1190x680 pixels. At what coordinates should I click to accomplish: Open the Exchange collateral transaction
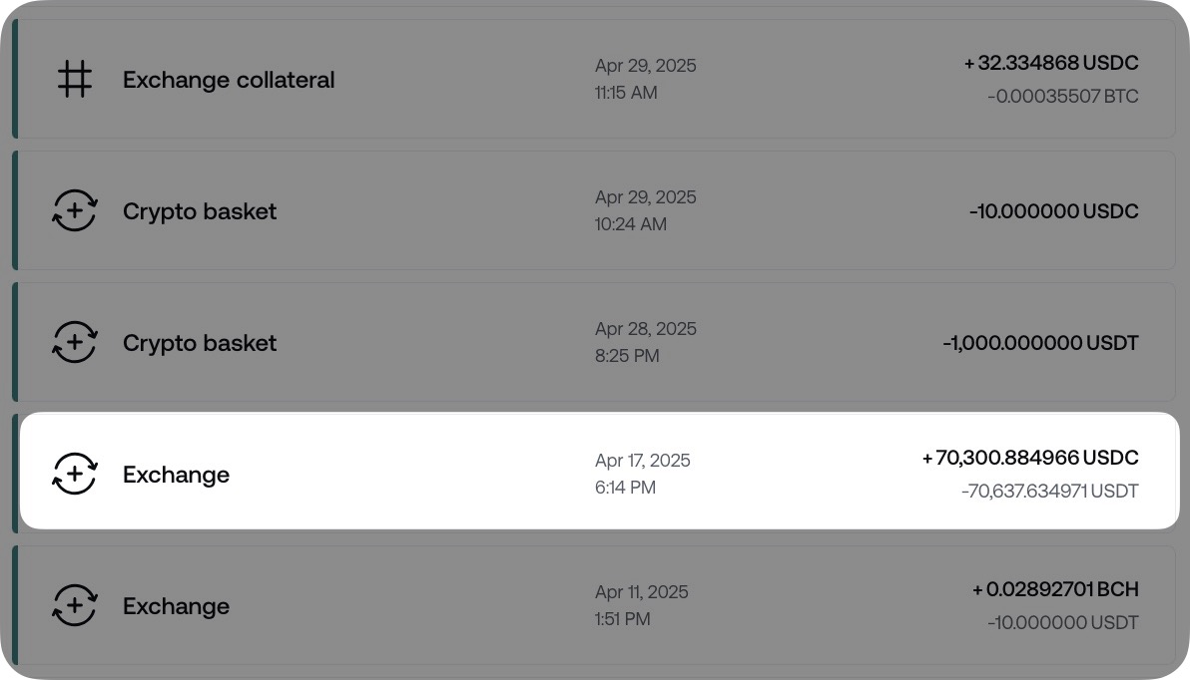(x=229, y=80)
